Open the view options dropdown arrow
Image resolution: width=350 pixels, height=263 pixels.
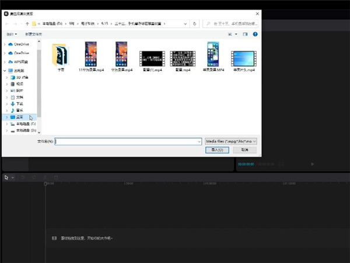point(236,34)
